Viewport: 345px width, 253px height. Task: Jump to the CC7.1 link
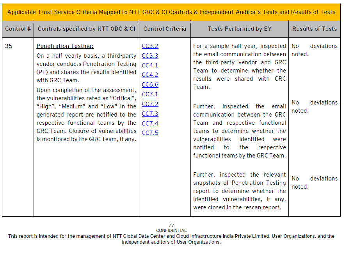click(x=150, y=94)
